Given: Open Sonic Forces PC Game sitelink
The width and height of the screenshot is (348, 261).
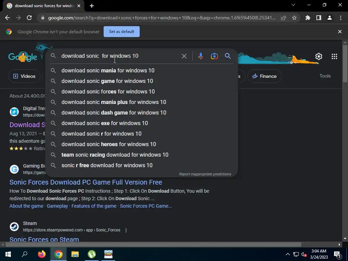Looking at the screenshot, I should 146,206.
